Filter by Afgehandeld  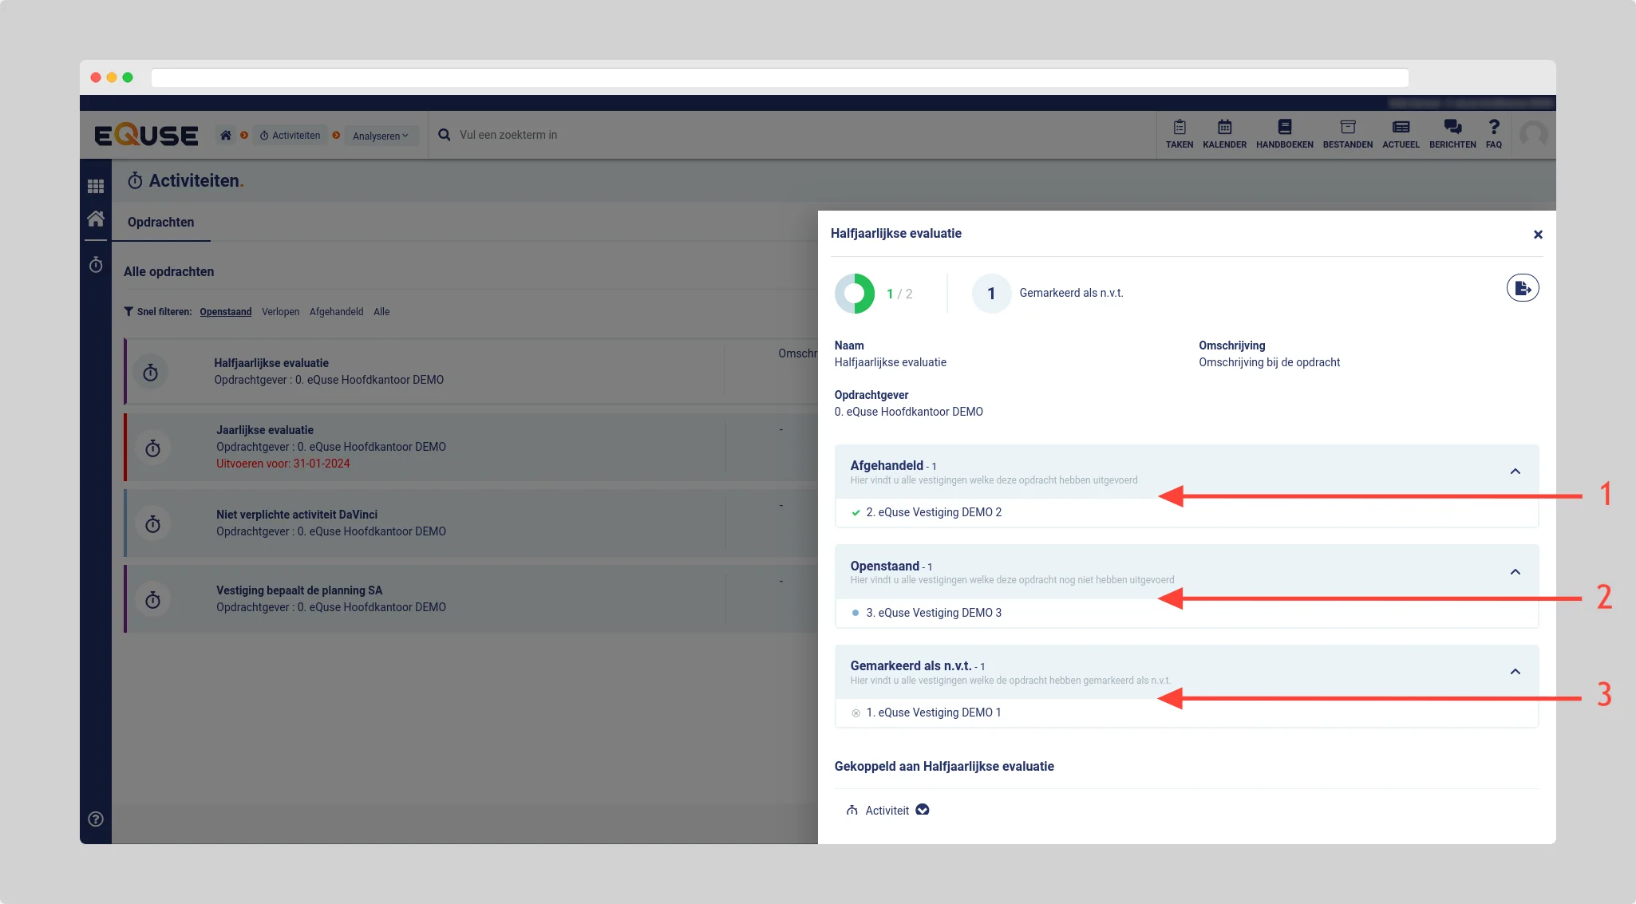(x=336, y=312)
